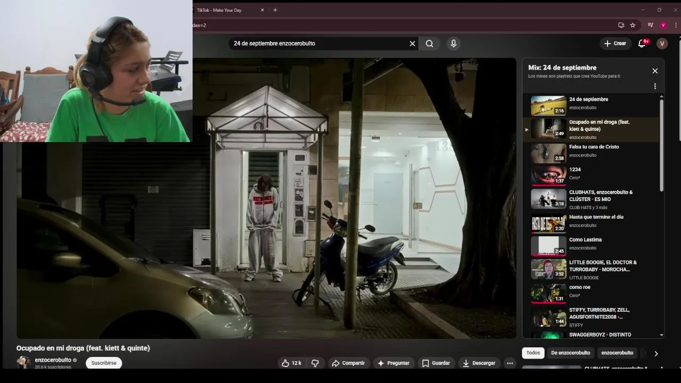The width and height of the screenshot is (681, 383).
Task: Share the video via Compartir
Action: [x=348, y=363]
